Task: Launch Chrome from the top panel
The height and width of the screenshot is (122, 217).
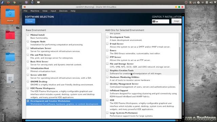Action: pos(14,2)
